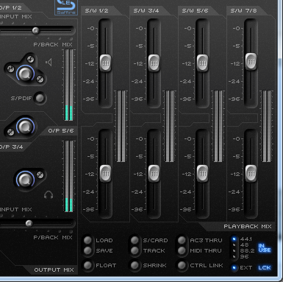Select the 44.1 sample rate
This screenshot has height=282, width=283.
(x=234, y=239)
